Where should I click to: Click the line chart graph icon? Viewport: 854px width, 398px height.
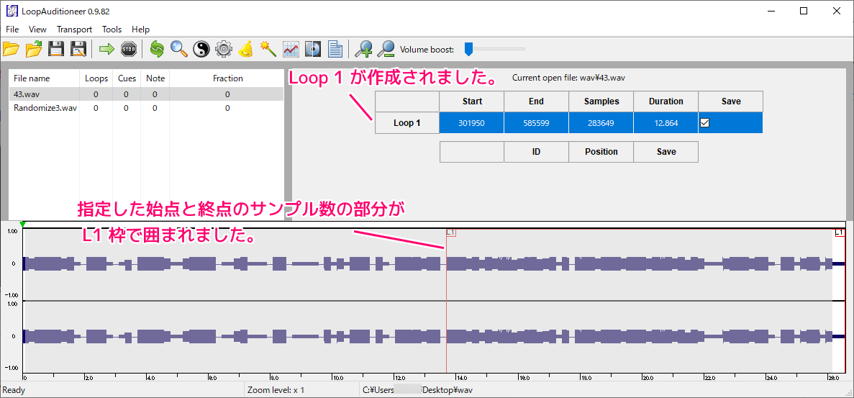click(291, 49)
